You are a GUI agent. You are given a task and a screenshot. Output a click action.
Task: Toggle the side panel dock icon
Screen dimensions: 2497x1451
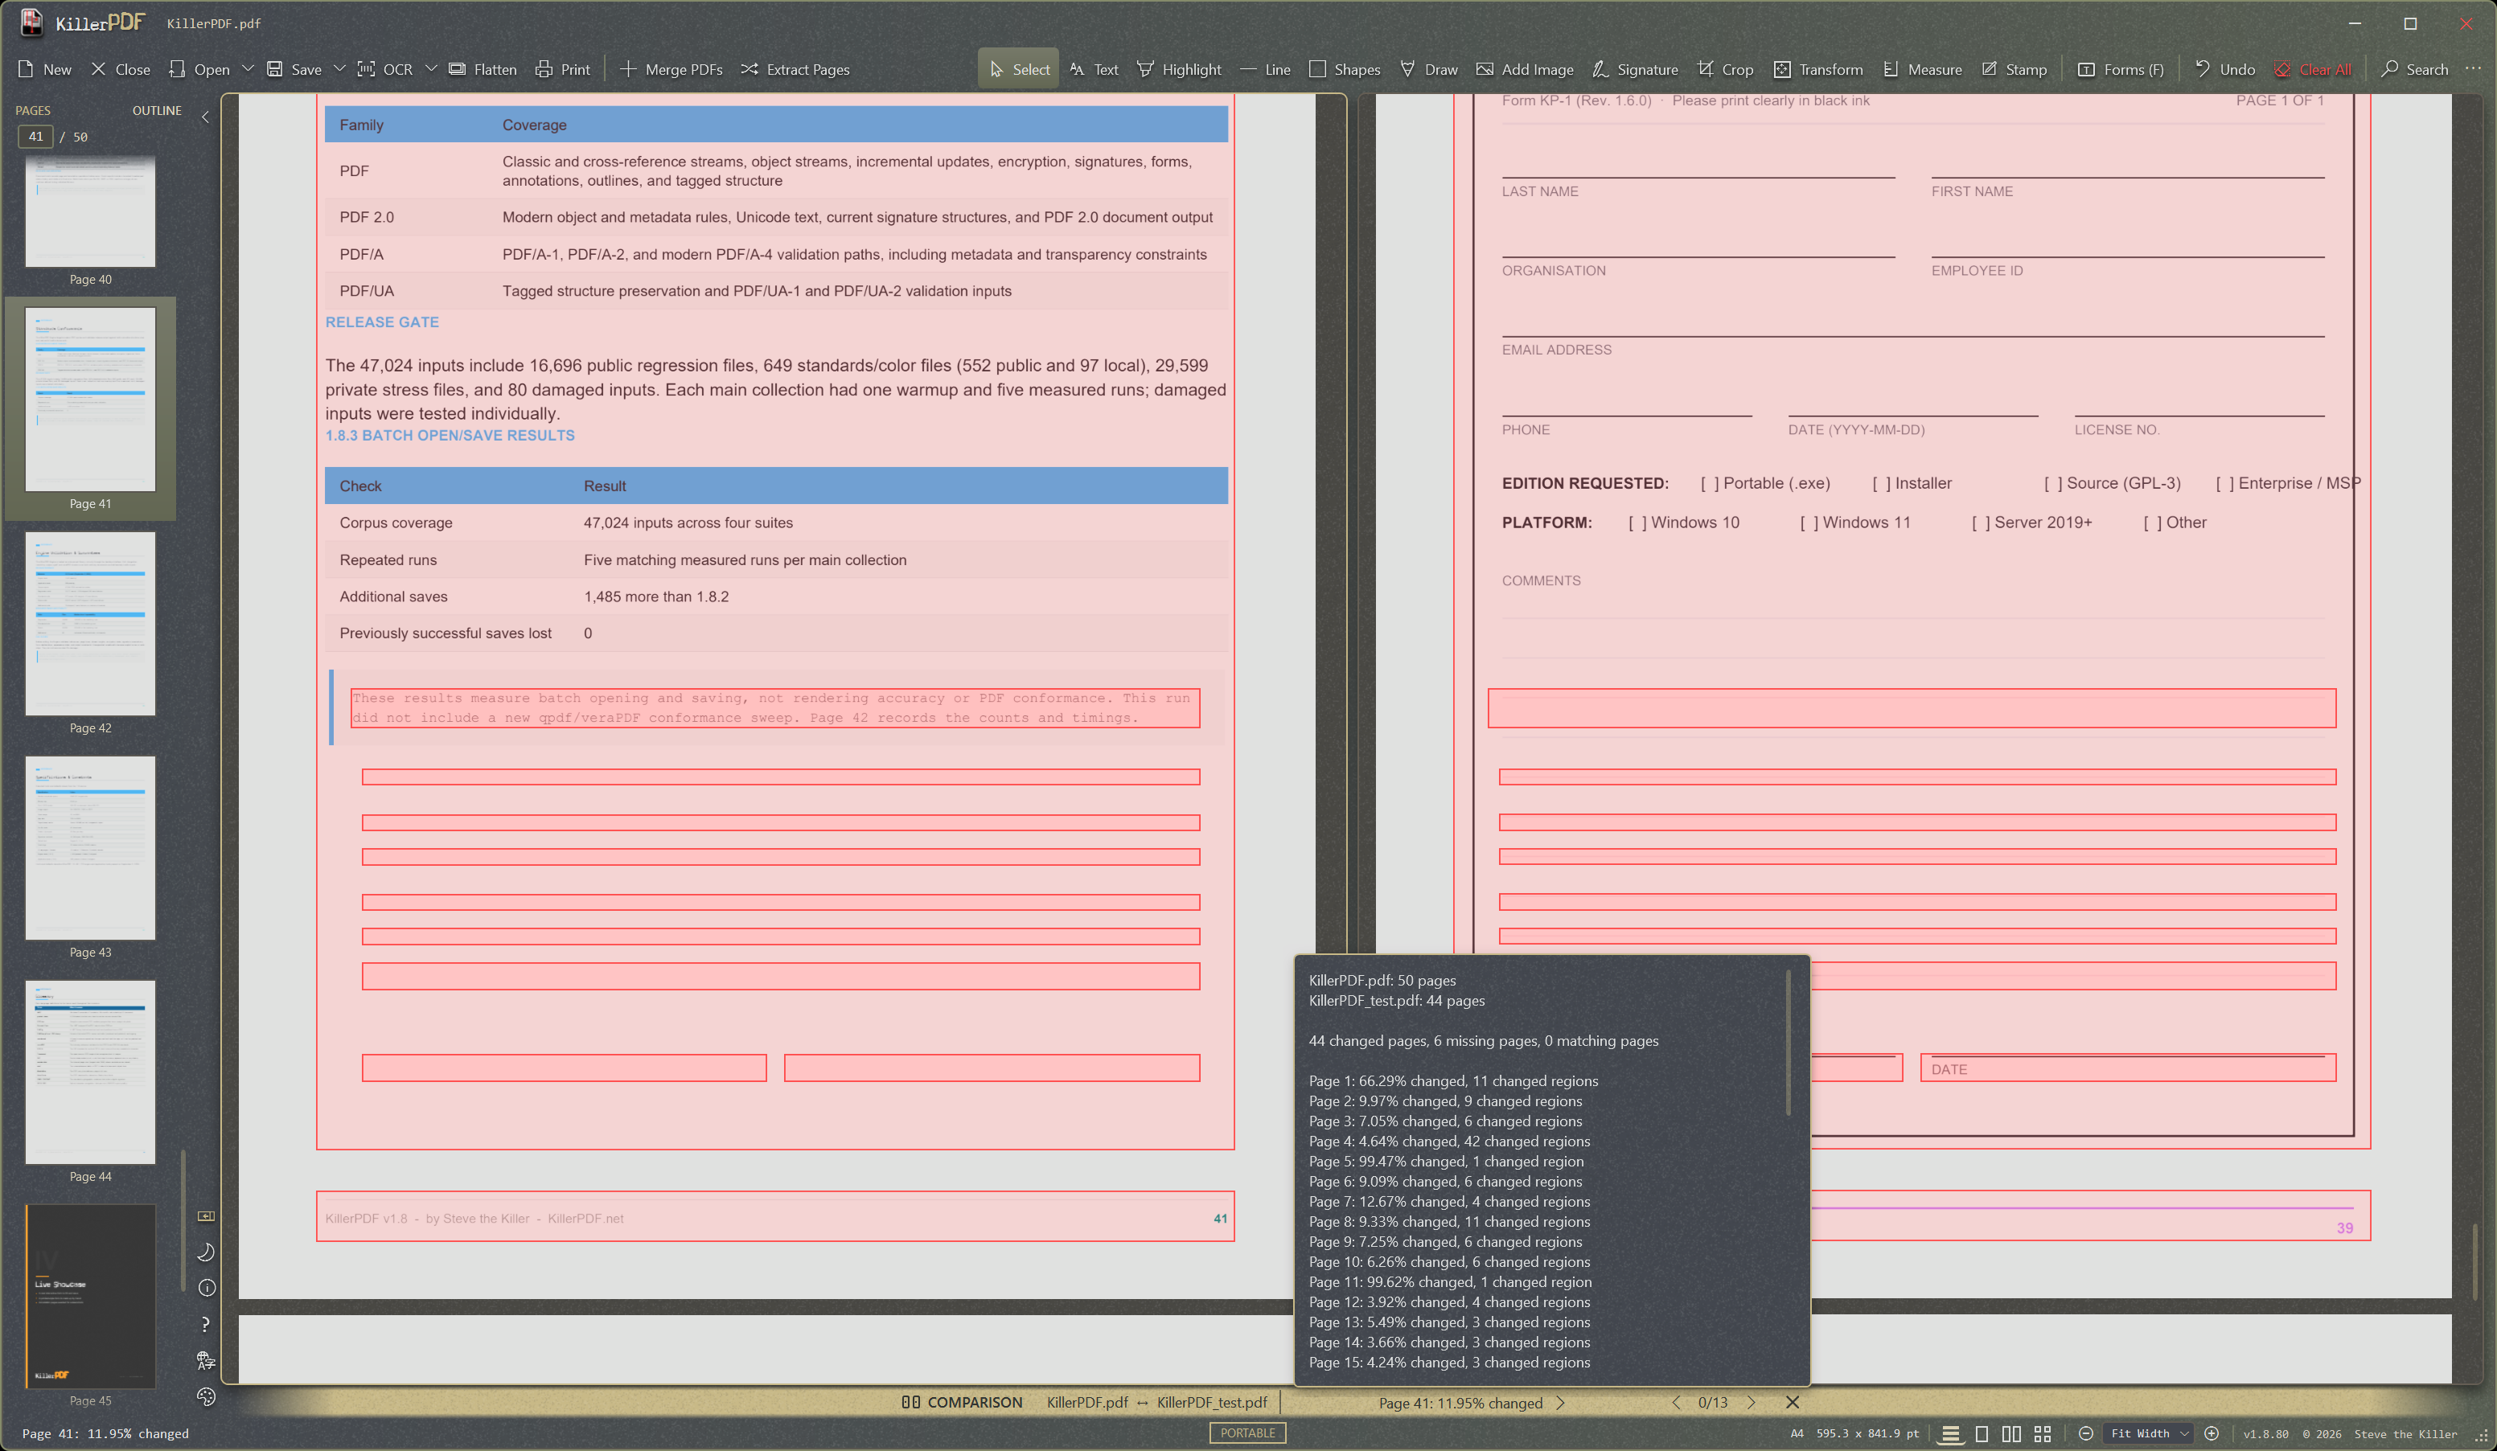(206, 1216)
